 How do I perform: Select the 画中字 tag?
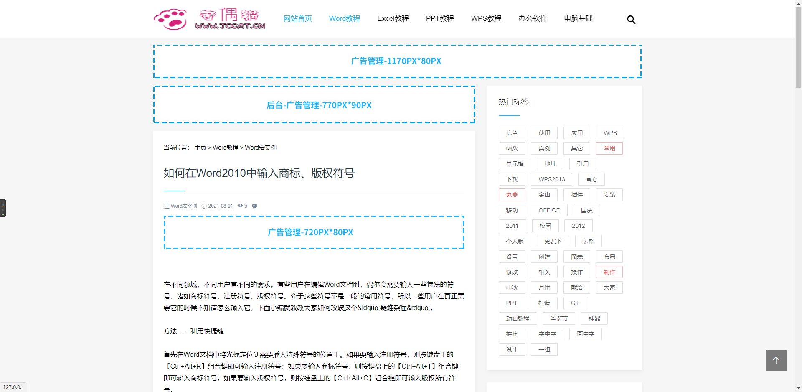[x=586, y=334]
